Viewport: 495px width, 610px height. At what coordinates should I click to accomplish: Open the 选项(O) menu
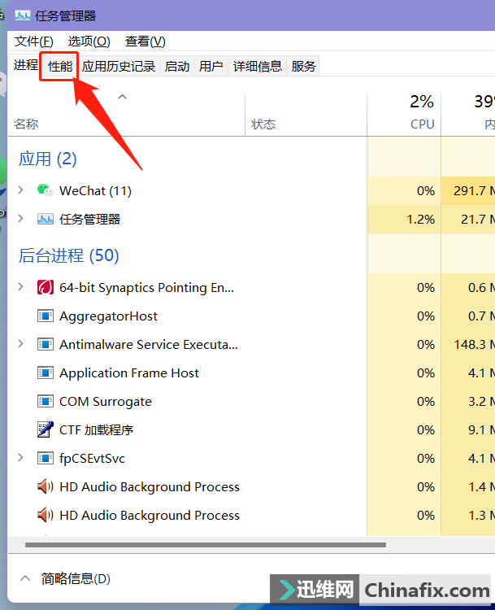pyautogui.click(x=89, y=41)
